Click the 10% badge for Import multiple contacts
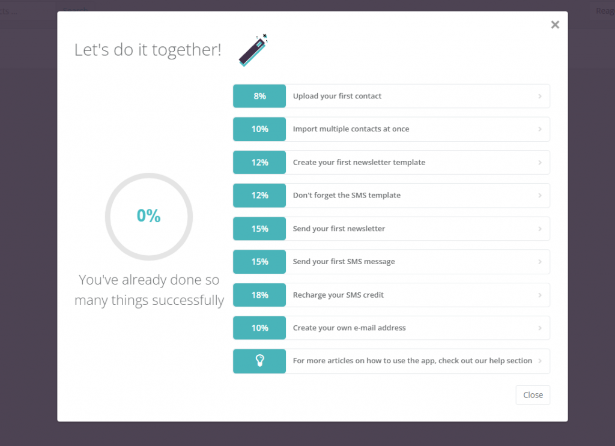The image size is (615, 446). pos(259,129)
